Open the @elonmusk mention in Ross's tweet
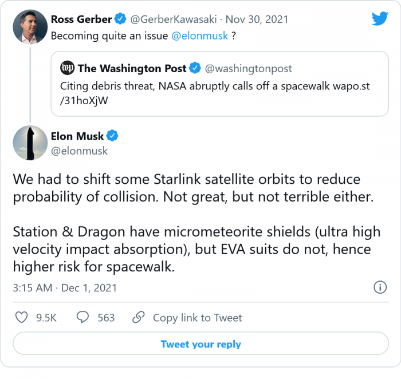Viewport: 401px width, 379px height. 199,35
